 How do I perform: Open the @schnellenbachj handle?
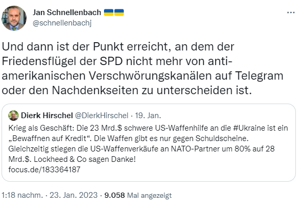[x=62, y=23]
